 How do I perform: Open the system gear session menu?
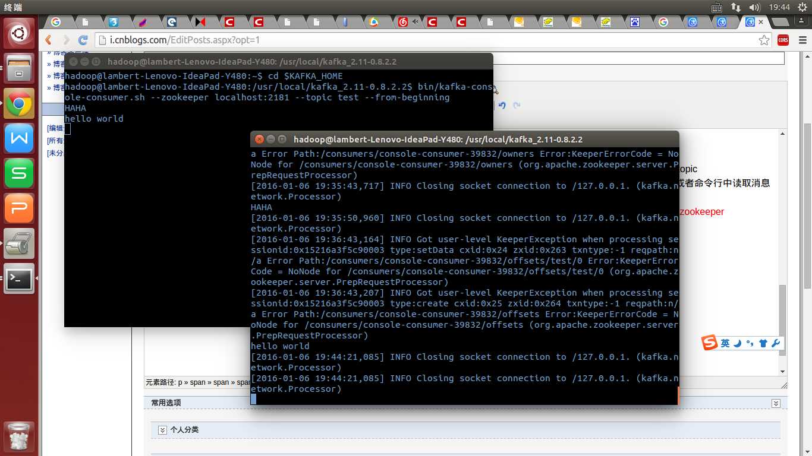(802, 7)
